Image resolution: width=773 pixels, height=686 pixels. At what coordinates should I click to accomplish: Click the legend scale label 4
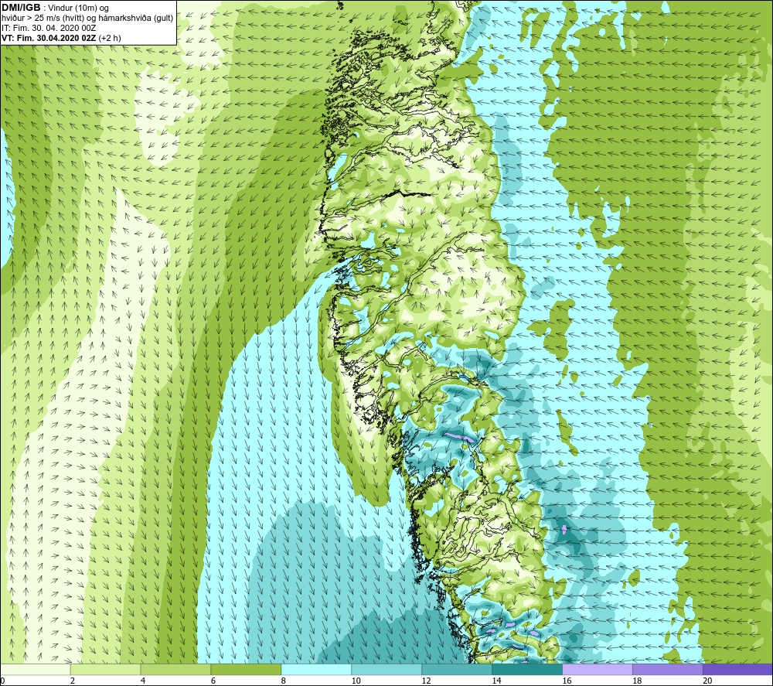[143, 681]
